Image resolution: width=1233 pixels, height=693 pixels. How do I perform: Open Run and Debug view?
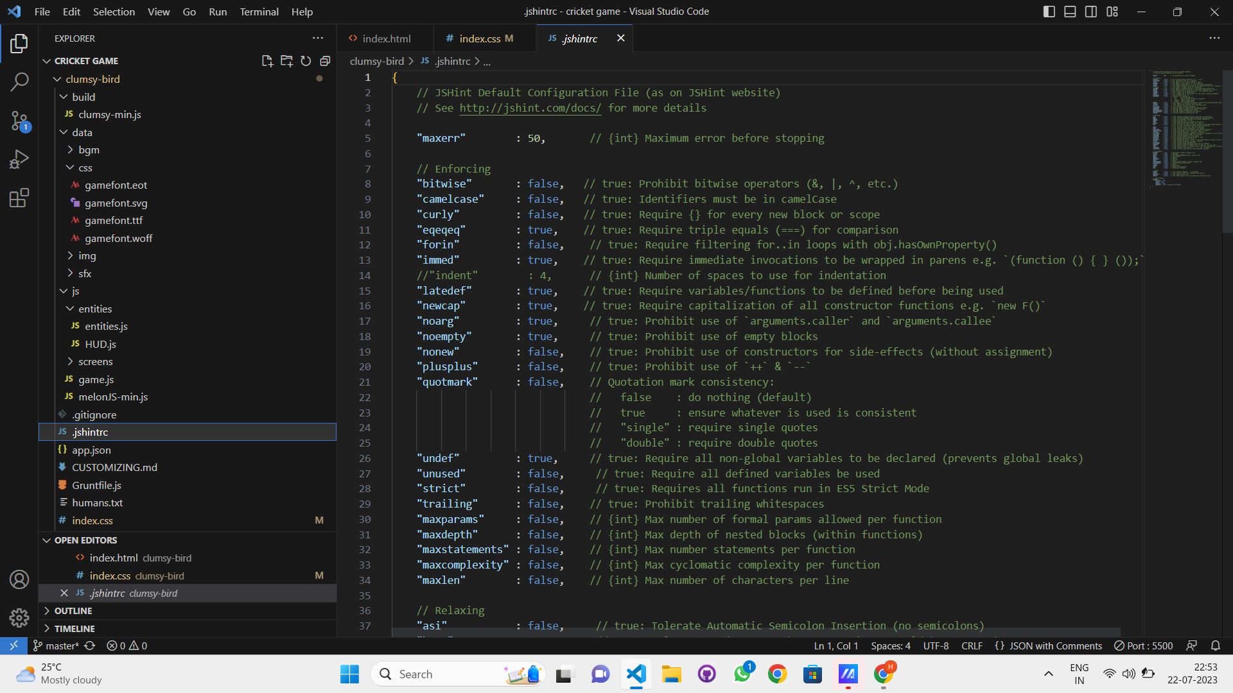click(x=19, y=159)
